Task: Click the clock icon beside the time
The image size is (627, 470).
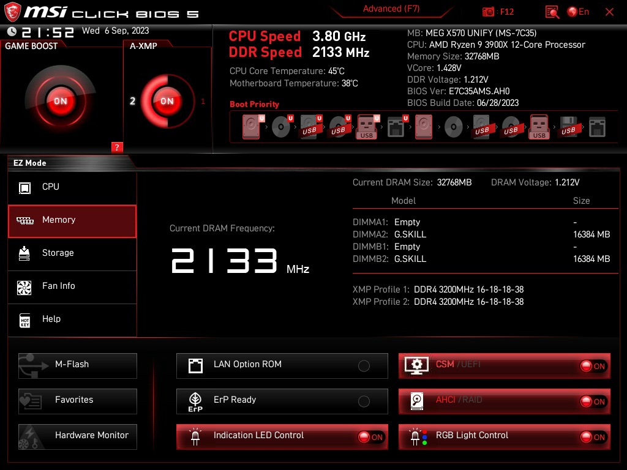Action: tap(12, 31)
